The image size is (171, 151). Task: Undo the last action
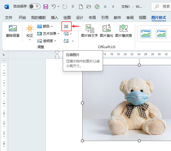point(54,6)
